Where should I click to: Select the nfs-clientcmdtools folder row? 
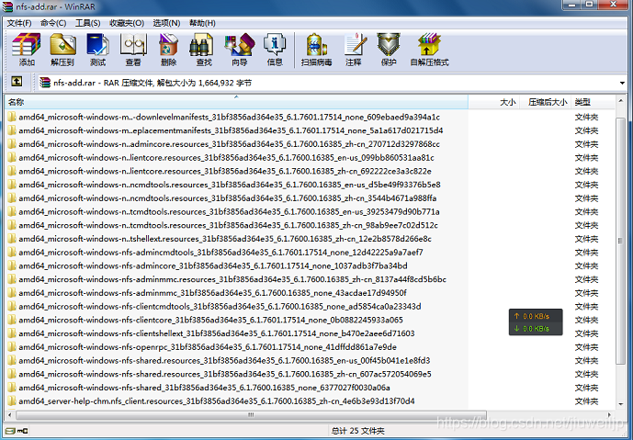tap(220, 307)
